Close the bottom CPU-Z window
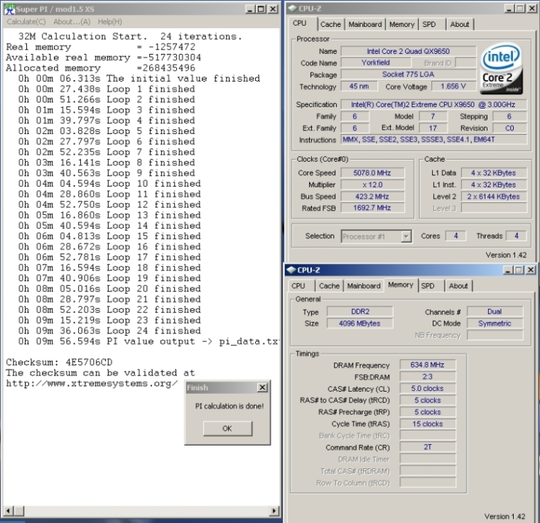The image size is (540, 523). pyautogui.click(x=531, y=270)
